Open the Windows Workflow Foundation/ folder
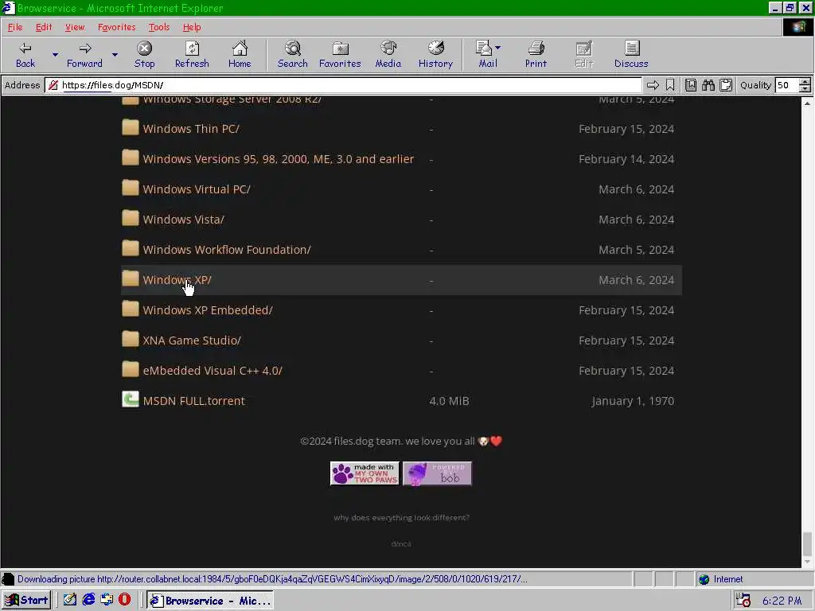The height and width of the screenshot is (611, 815). [227, 249]
